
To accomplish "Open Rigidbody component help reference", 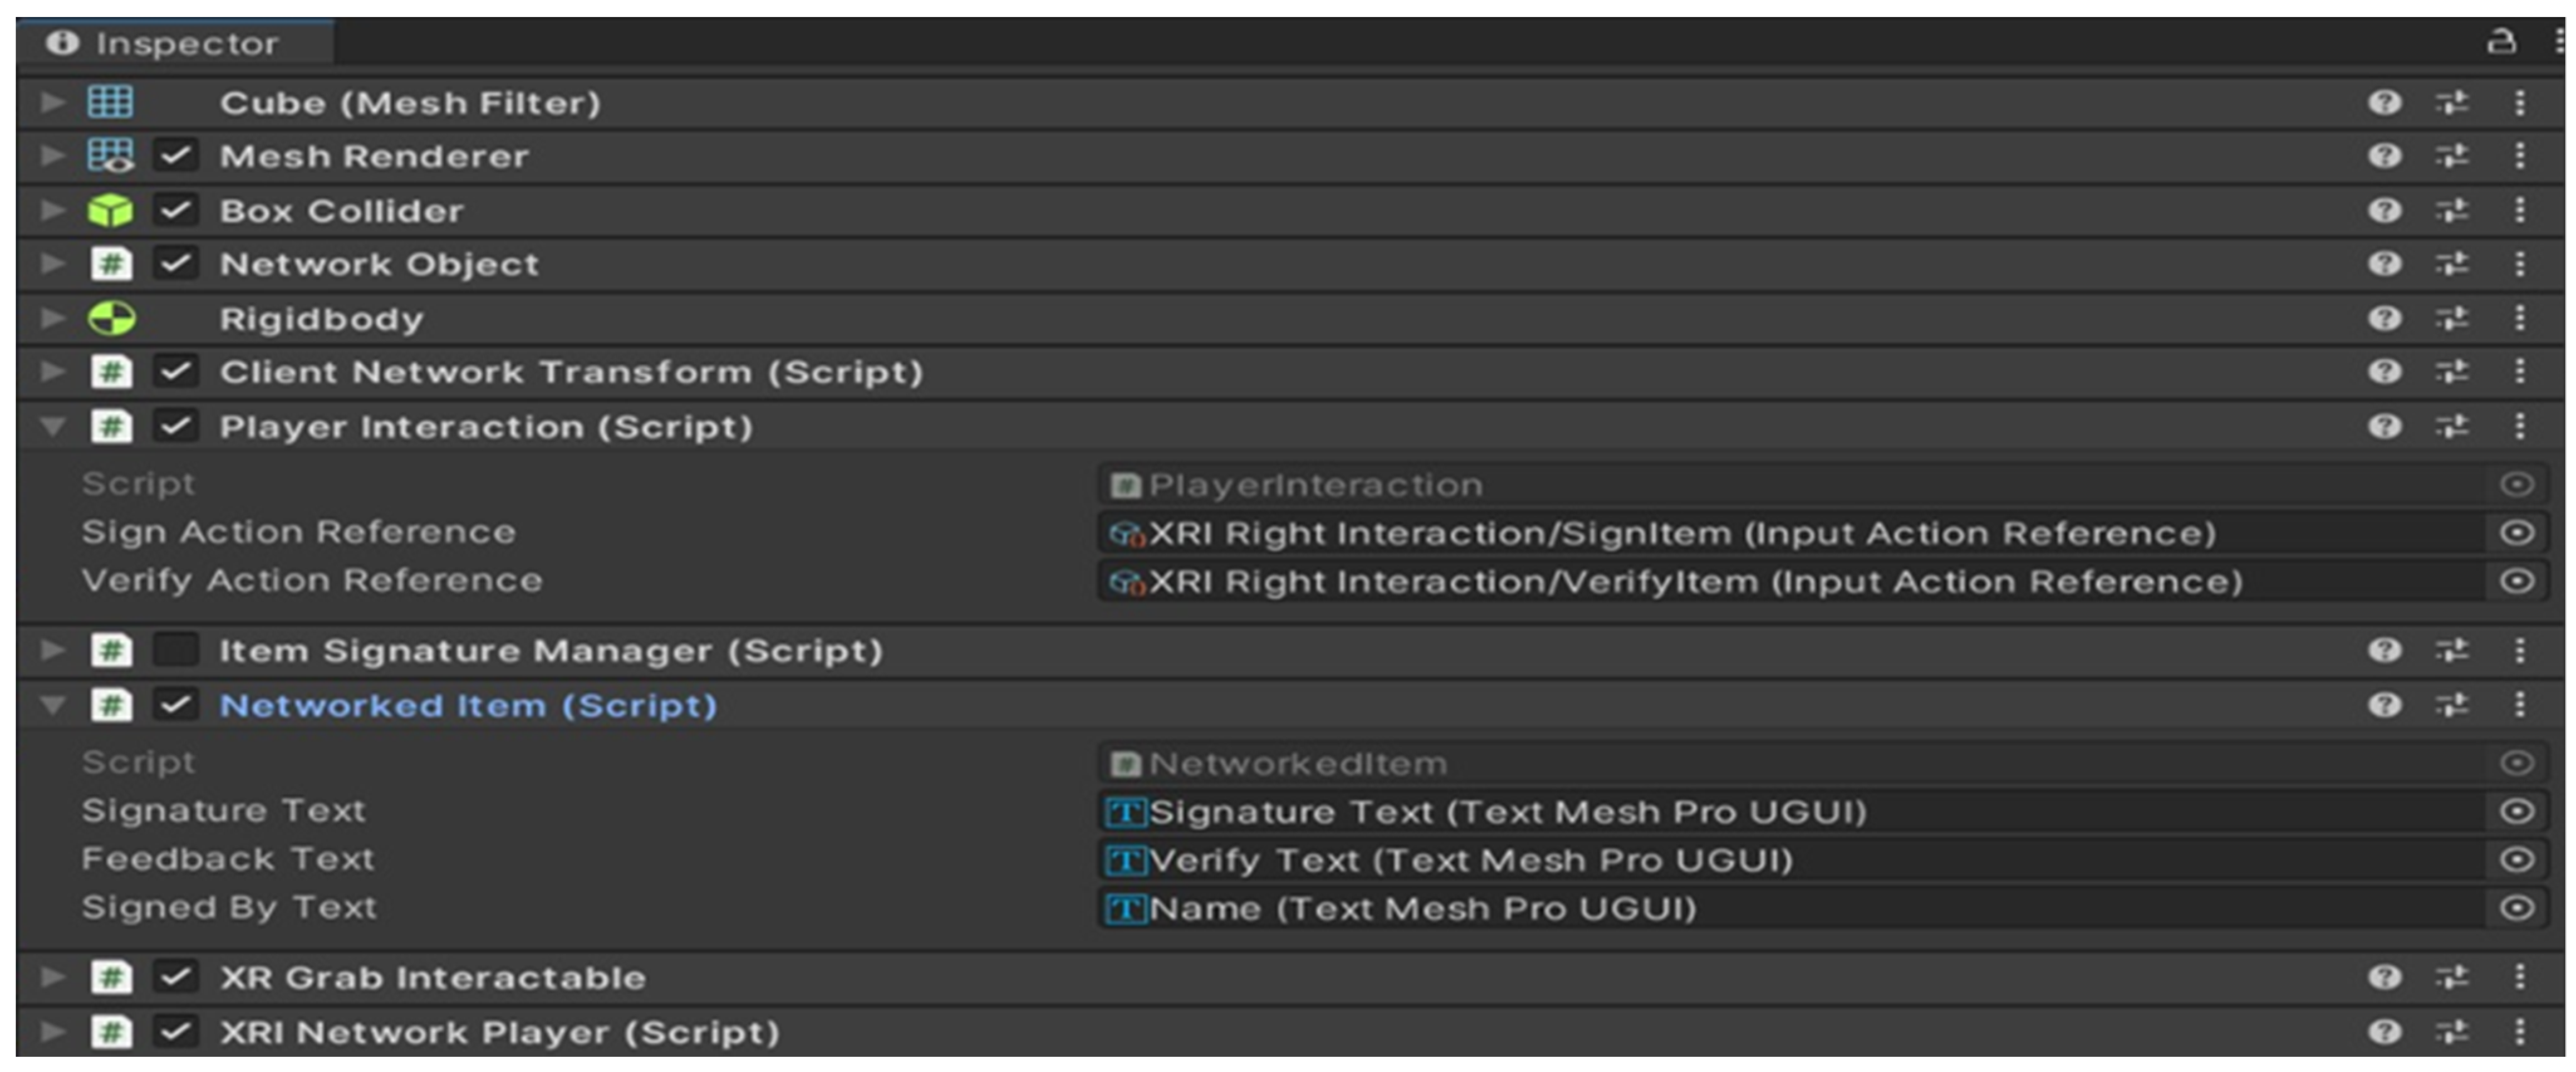I will [x=2385, y=318].
